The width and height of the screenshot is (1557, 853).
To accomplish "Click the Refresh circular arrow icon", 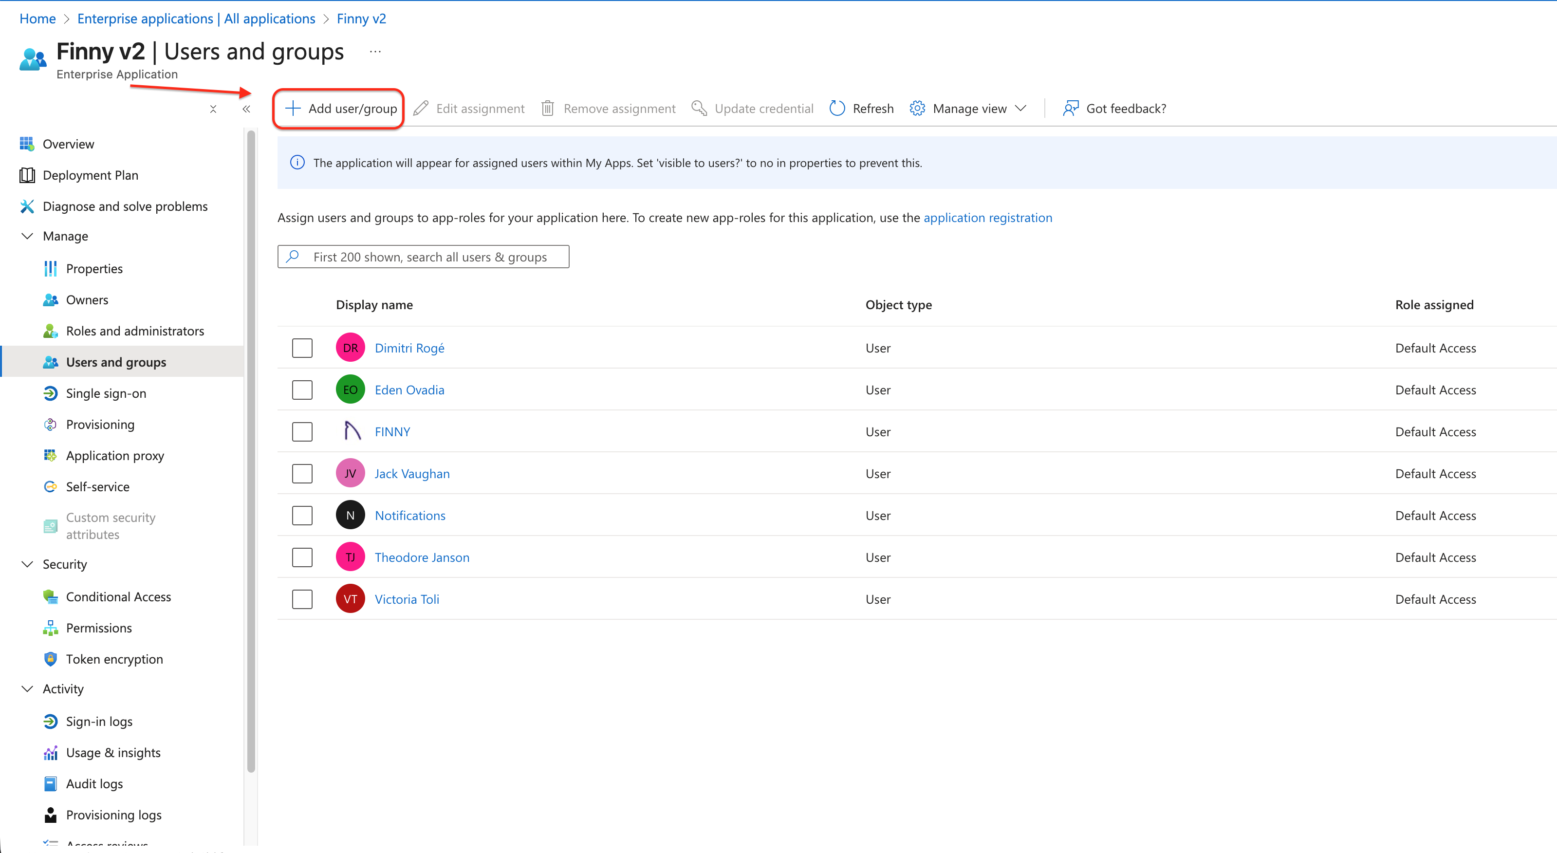I will click(837, 108).
